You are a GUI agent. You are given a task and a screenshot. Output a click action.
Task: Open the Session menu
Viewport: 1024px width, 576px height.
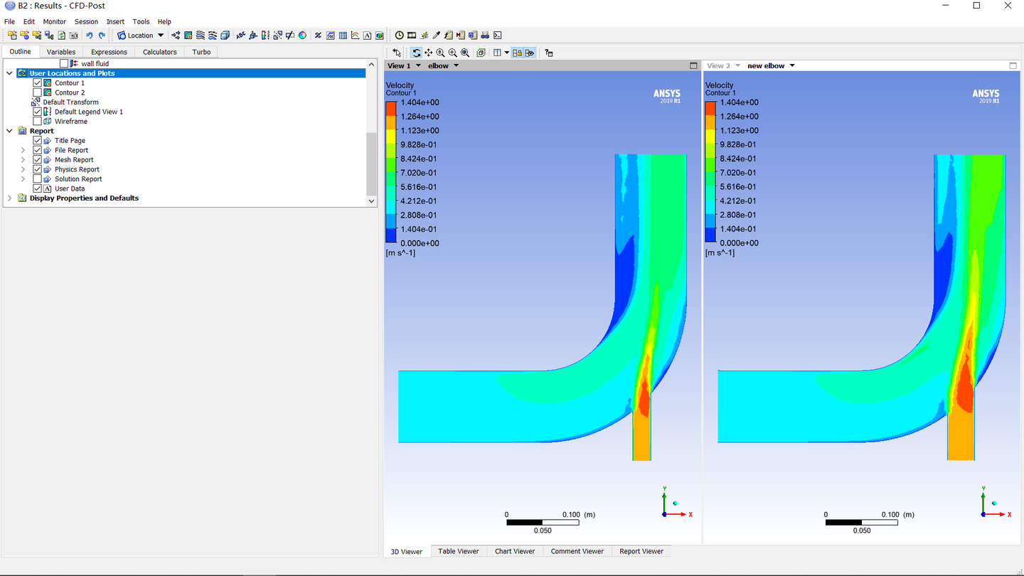pyautogui.click(x=86, y=21)
